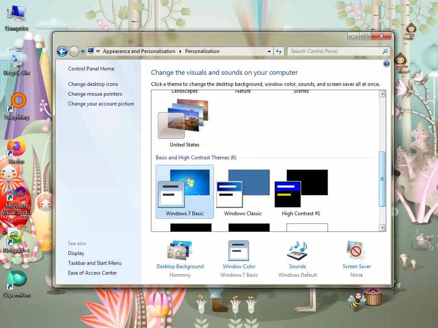Select the High Contrast #1 theme
This screenshot has width=438, height=328.
301,192
